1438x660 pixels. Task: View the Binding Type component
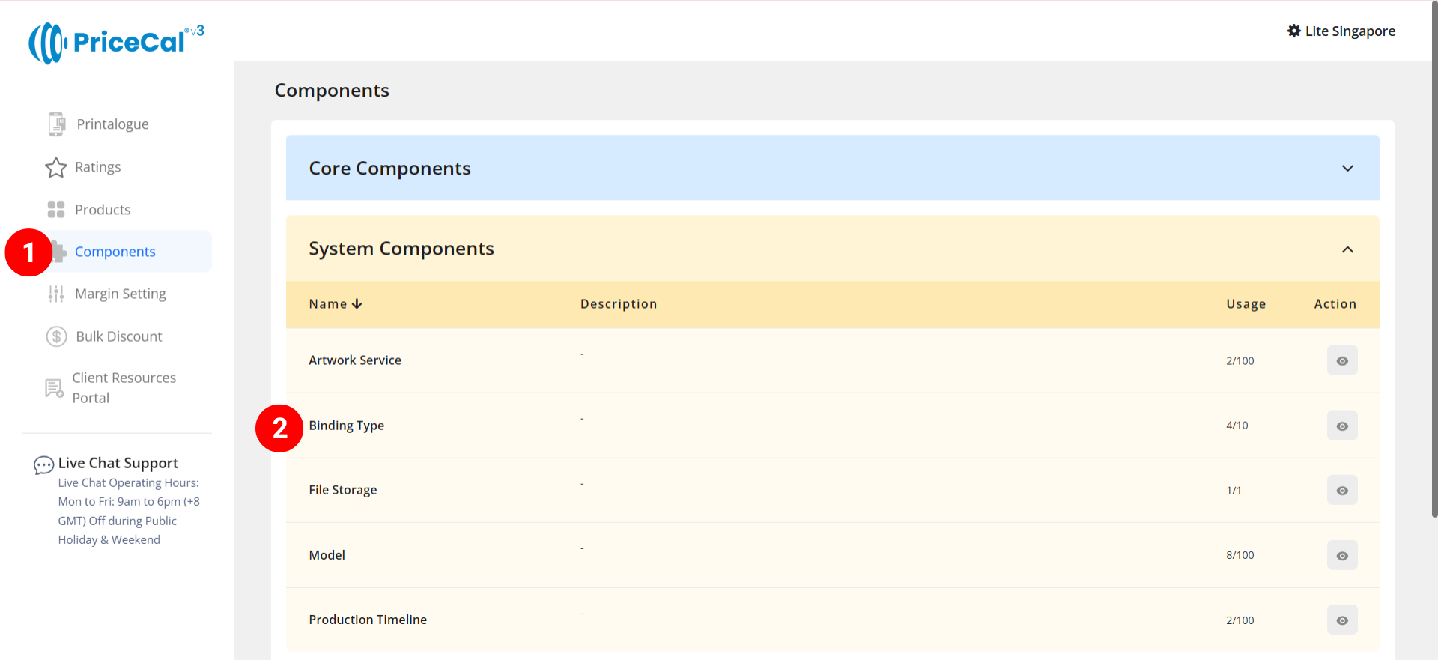click(x=1341, y=426)
